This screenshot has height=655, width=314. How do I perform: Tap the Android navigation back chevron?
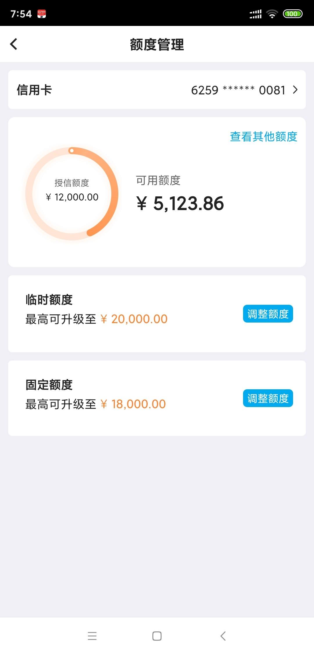[x=223, y=636]
